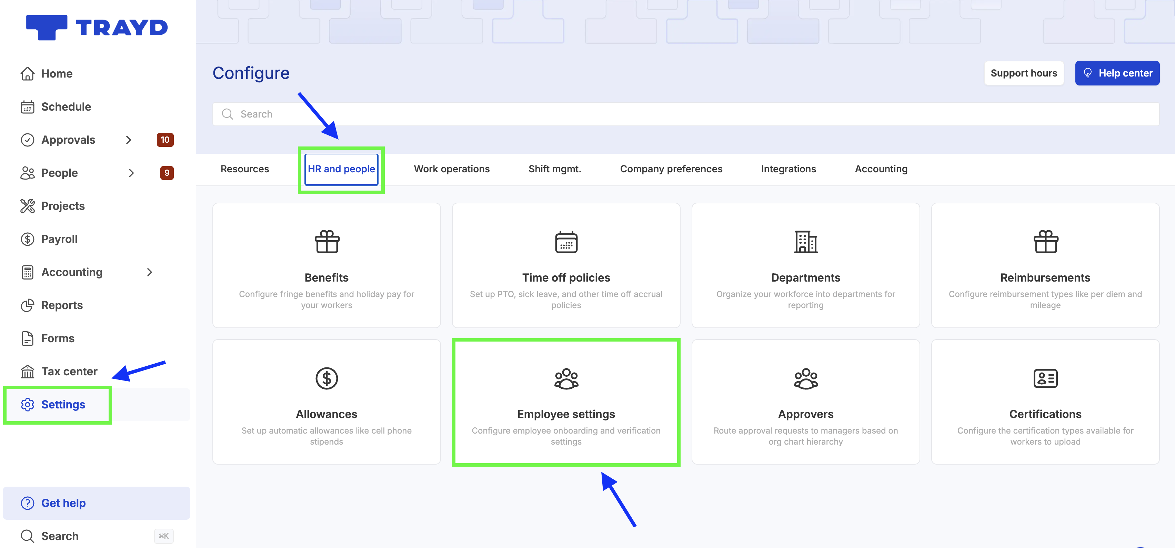This screenshot has height=548, width=1175.
Task: Go to Payroll in the sidebar
Action: (59, 239)
